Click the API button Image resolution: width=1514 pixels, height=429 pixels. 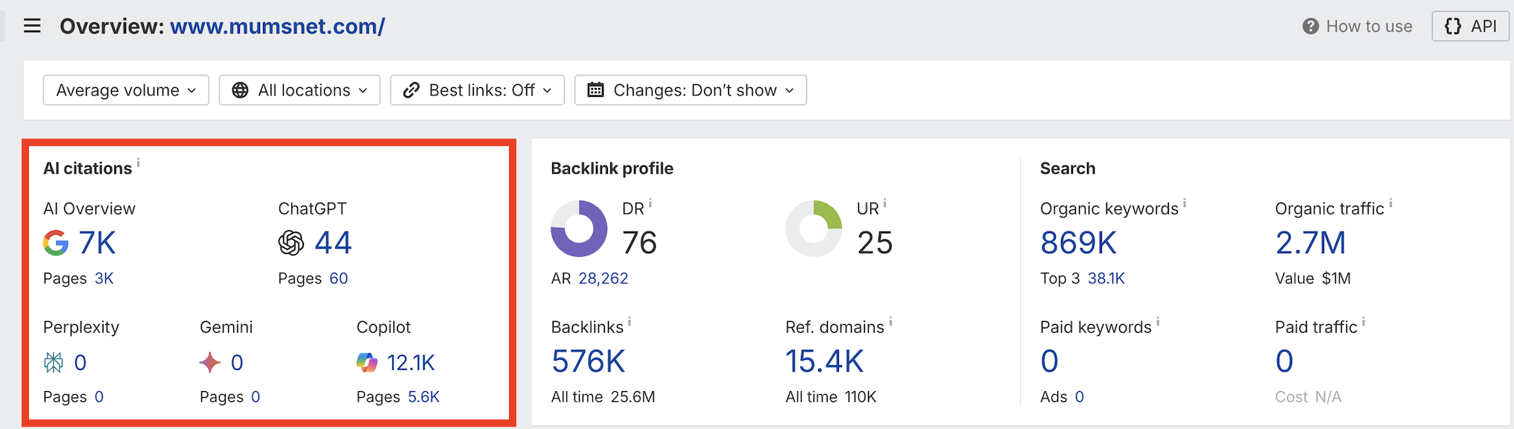(1470, 26)
